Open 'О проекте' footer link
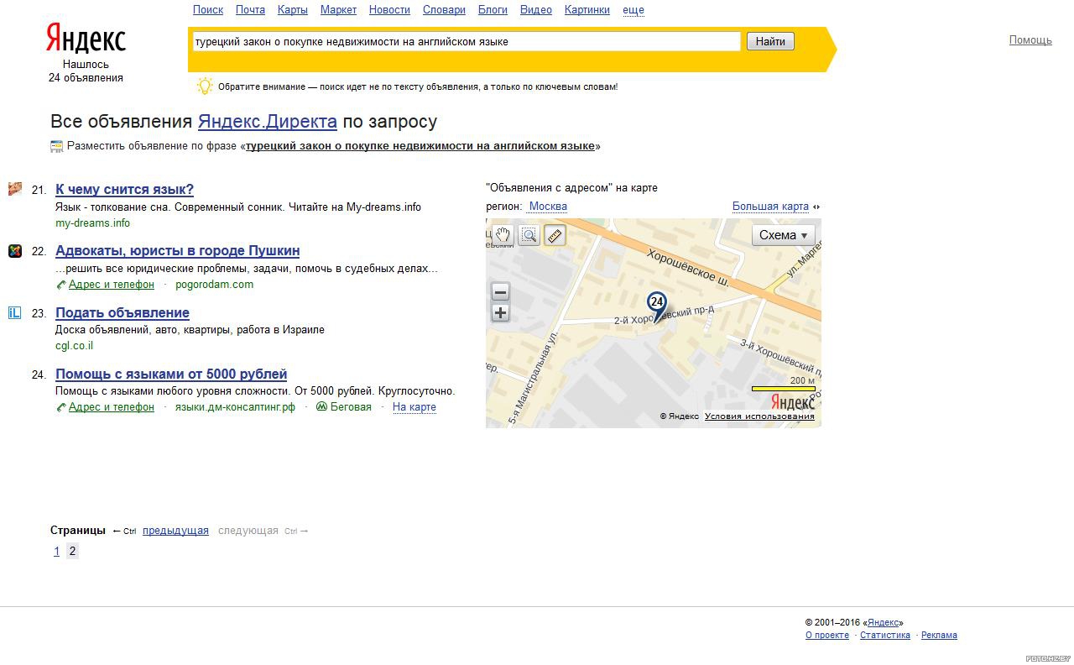 (x=827, y=636)
